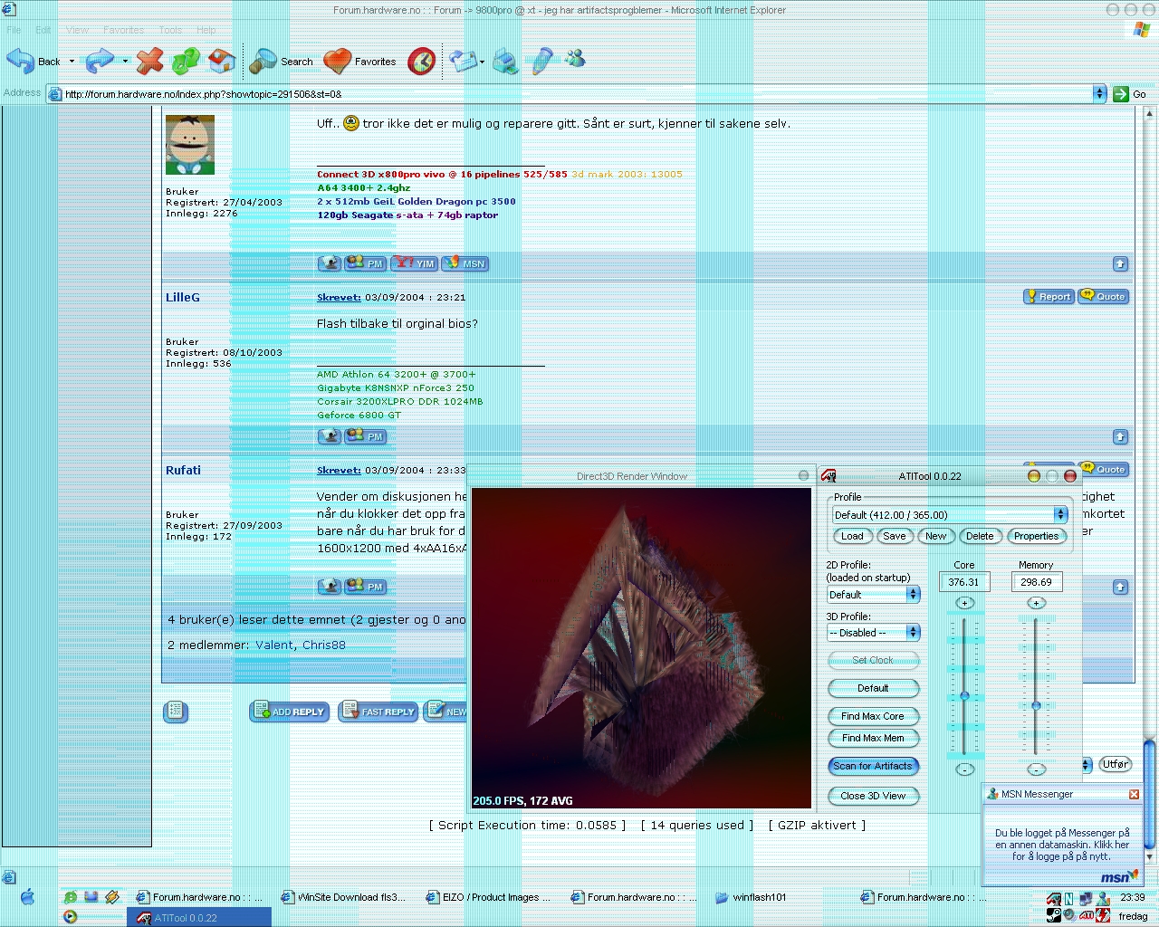Click the Core clock slider handle
Image resolution: width=1159 pixels, height=927 pixels.
[x=964, y=696]
